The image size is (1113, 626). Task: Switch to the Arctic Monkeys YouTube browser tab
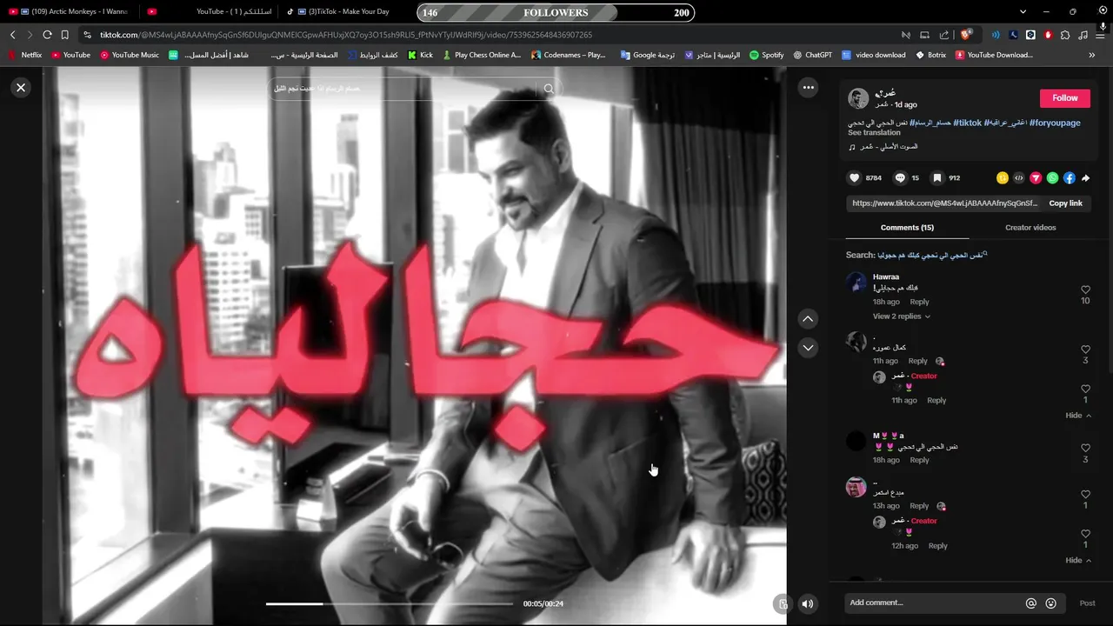point(70,12)
